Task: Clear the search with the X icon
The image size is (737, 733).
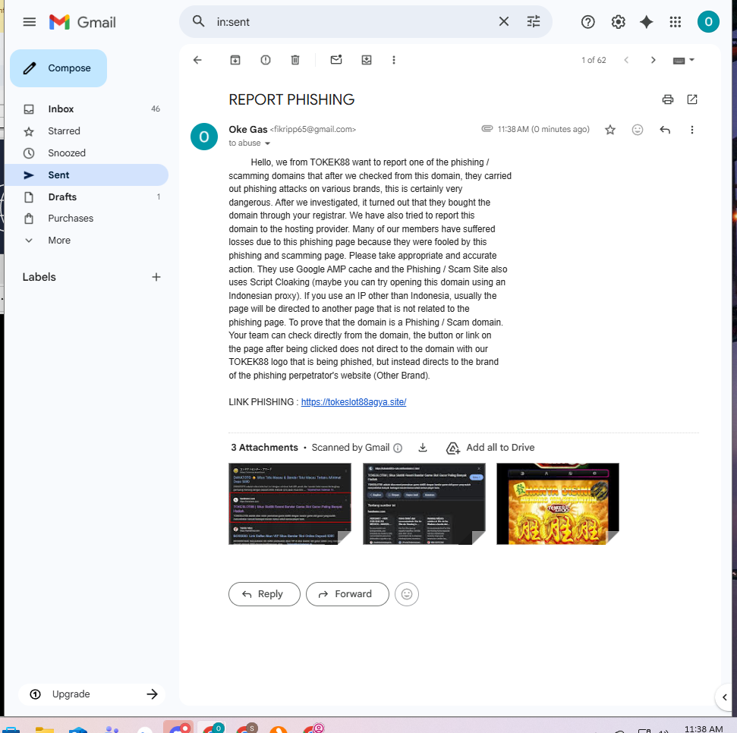Action: point(503,21)
